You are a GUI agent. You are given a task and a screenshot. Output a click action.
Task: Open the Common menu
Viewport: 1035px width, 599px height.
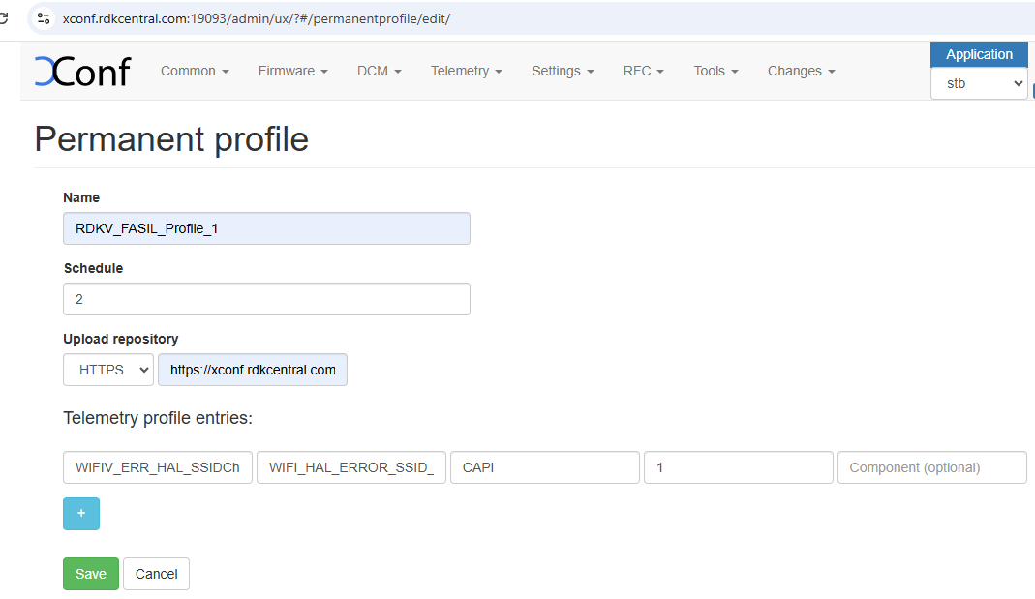tap(195, 71)
